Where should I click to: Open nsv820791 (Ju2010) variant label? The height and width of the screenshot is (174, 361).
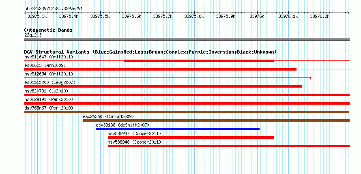pos(46,91)
